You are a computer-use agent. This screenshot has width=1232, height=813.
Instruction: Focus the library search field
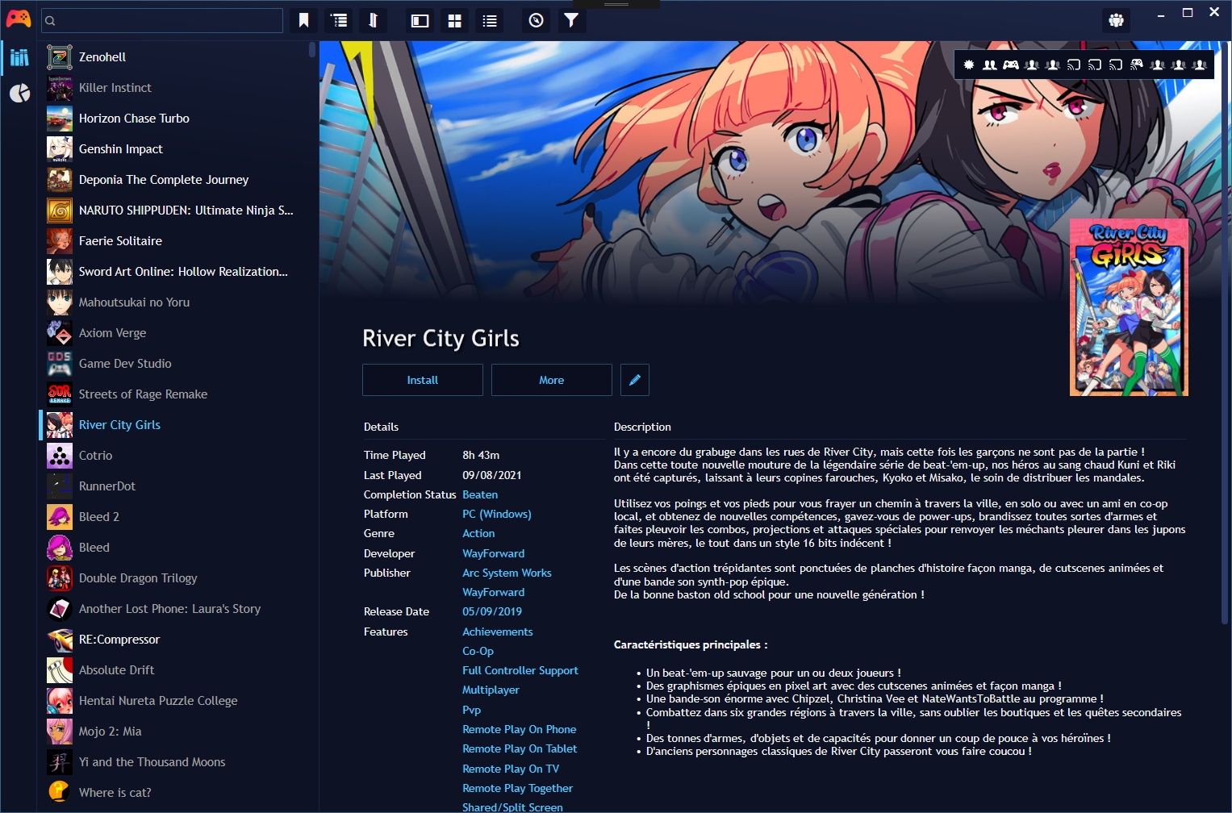tap(162, 20)
